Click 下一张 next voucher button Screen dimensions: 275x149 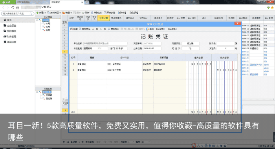(103, 29)
